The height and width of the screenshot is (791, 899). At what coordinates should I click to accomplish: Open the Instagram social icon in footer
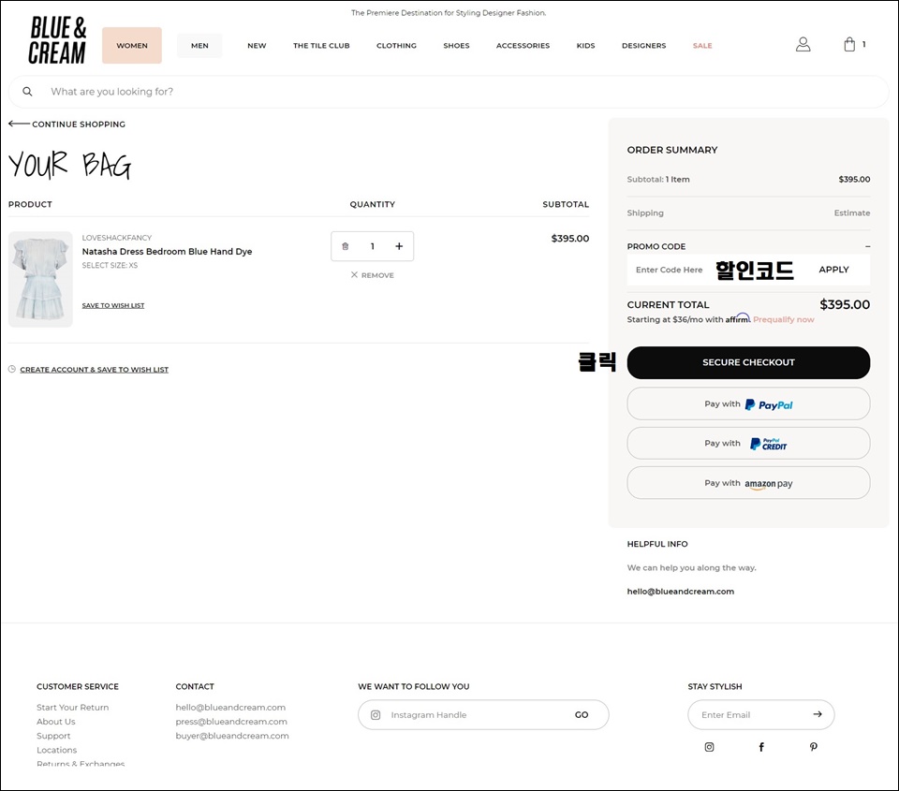pos(709,747)
